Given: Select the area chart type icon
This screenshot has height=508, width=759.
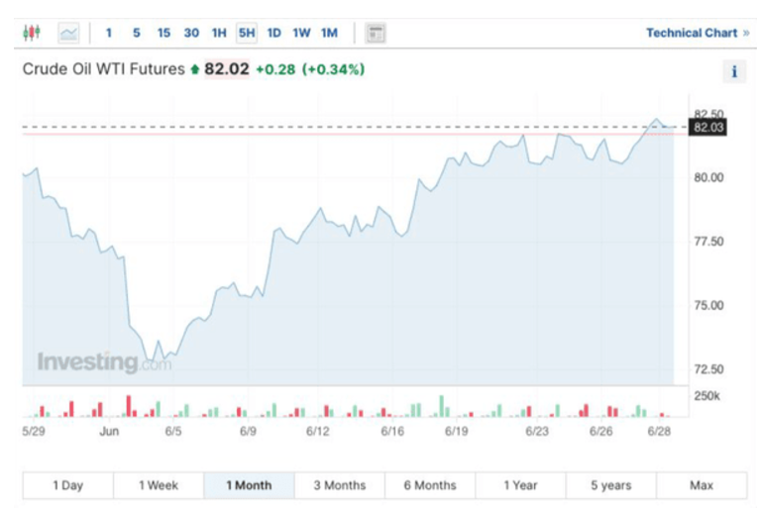Looking at the screenshot, I should point(68,33).
